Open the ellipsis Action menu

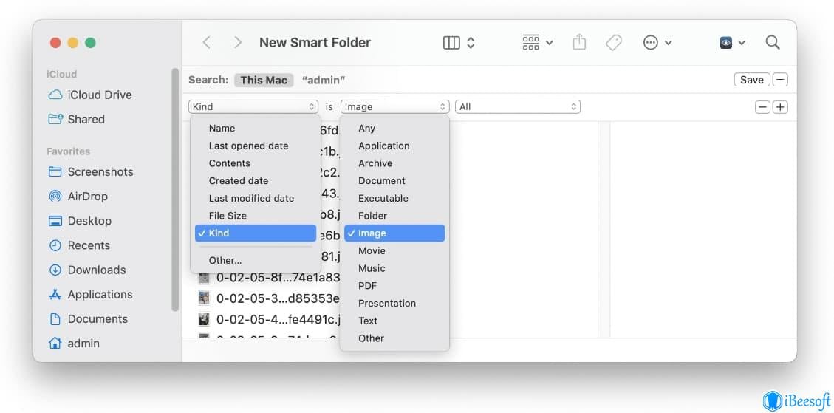click(657, 43)
